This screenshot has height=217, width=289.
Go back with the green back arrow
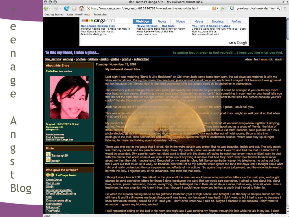point(46,8)
